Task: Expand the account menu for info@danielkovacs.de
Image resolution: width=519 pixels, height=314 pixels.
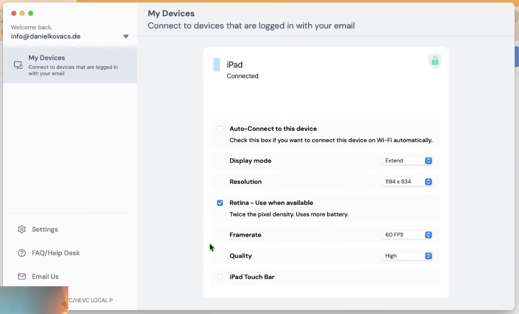Action: [x=126, y=36]
